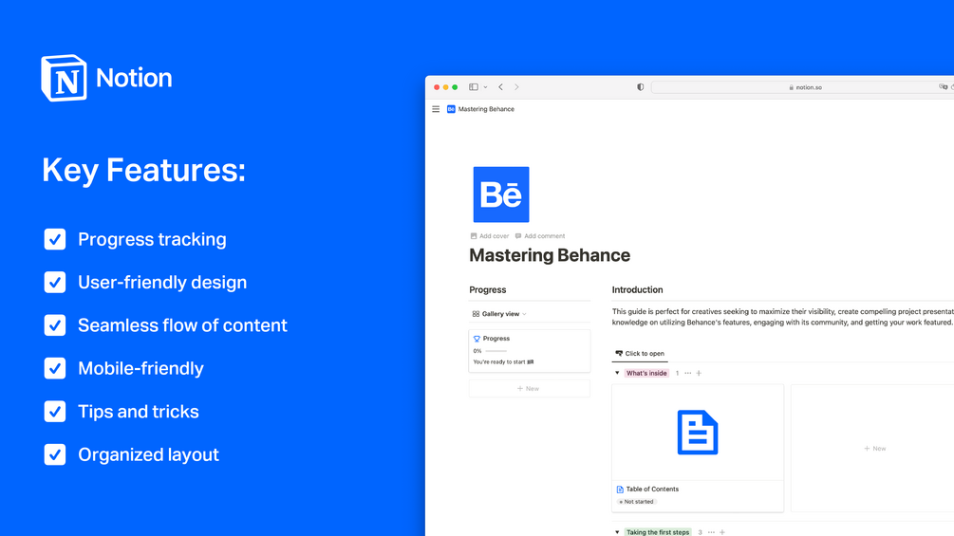Add new item under Progress gallery
Viewport: 954px width, 536px height.
pos(530,388)
